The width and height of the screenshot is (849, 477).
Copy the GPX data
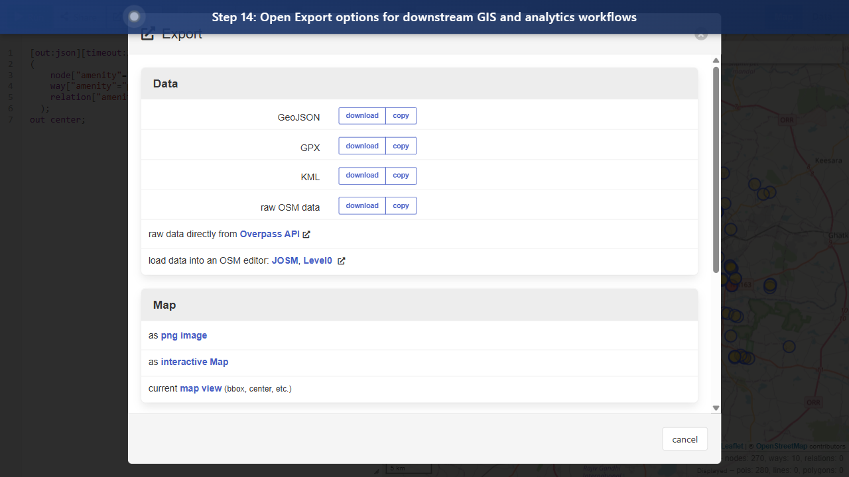401,146
